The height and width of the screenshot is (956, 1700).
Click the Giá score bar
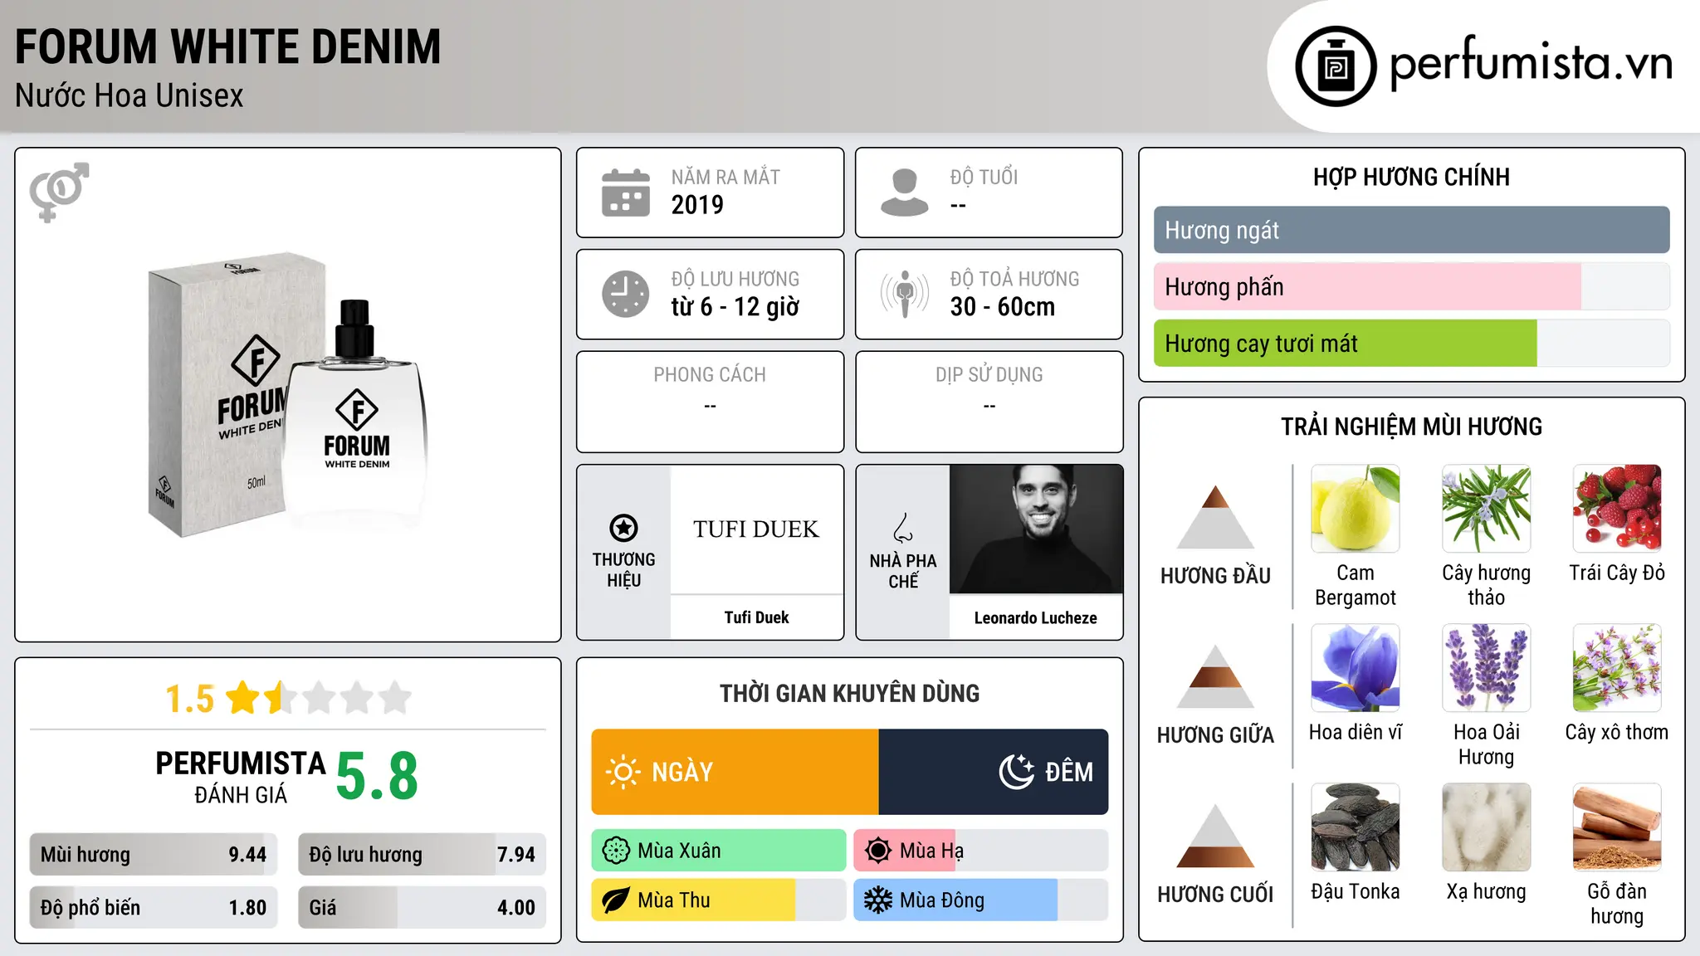coord(422,907)
